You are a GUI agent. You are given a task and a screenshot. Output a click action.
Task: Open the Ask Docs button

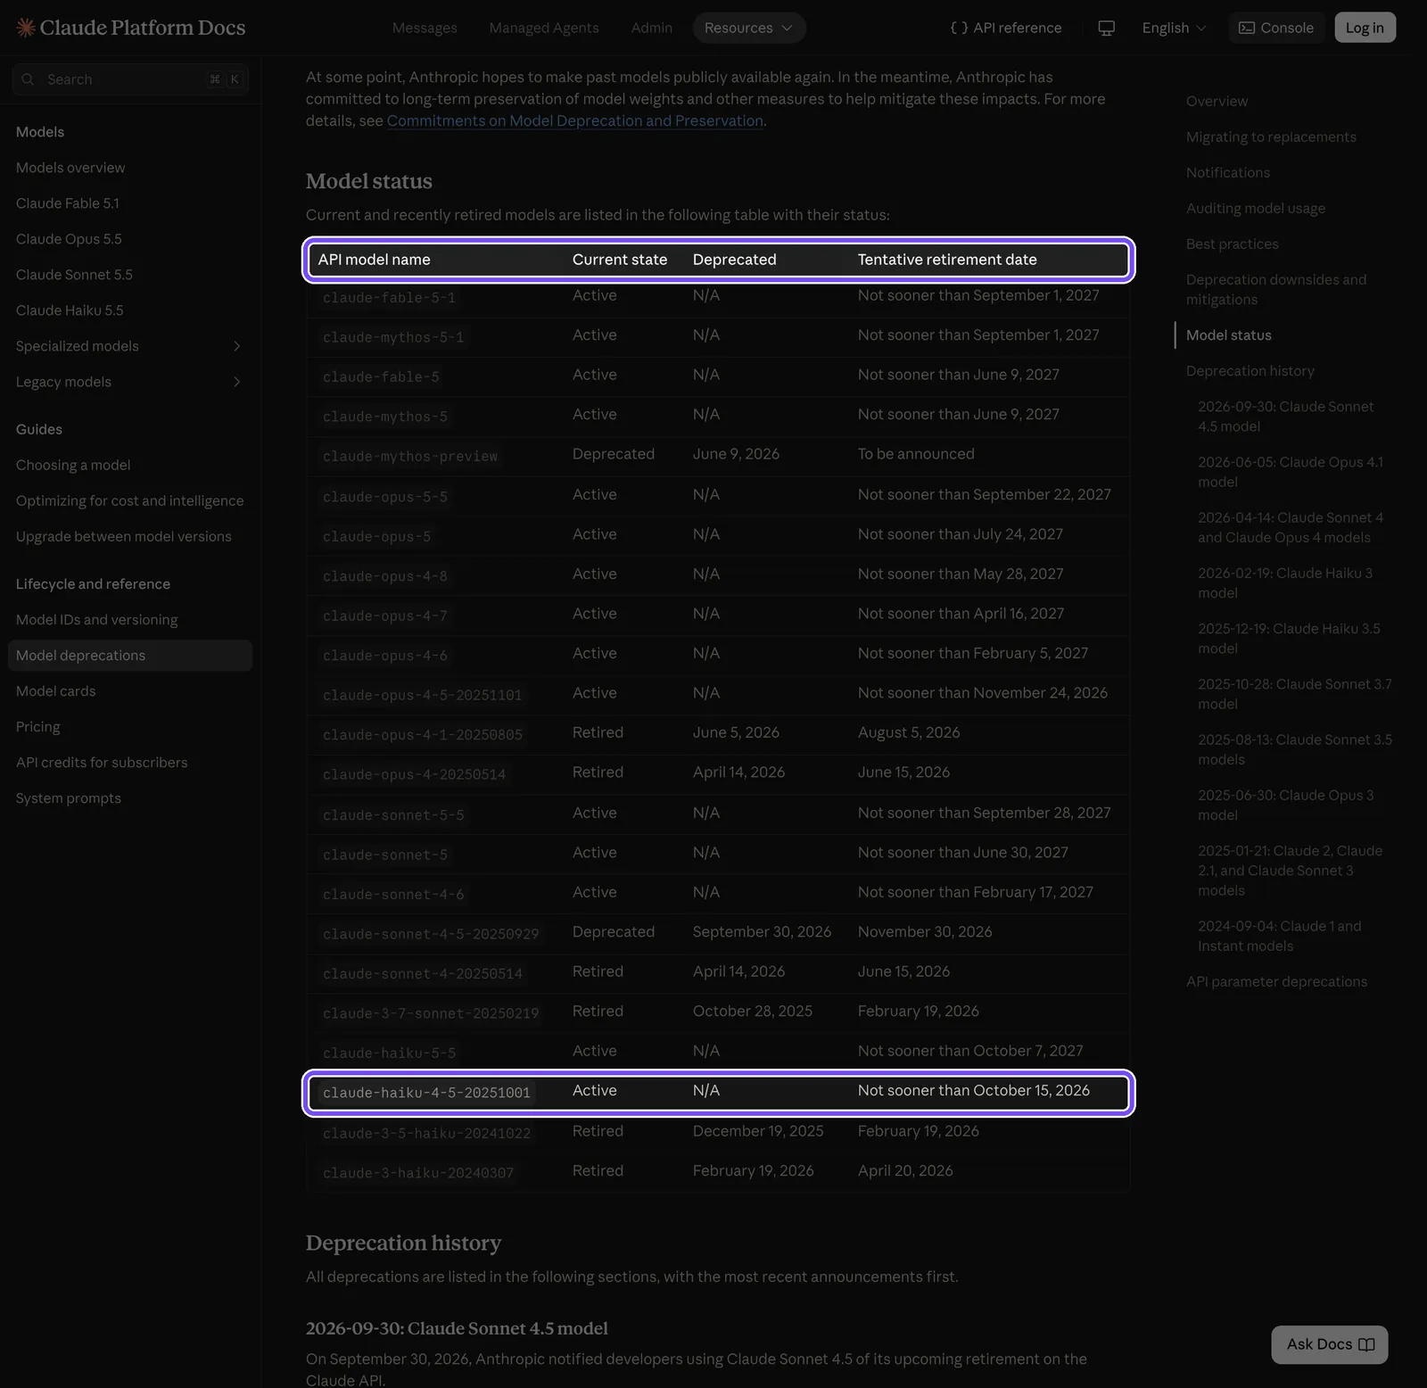1329,1344
